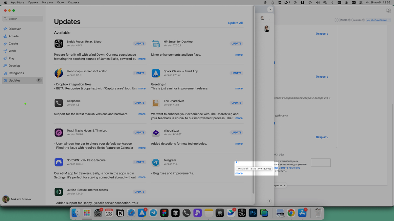The width and height of the screenshot is (394, 221).
Task: Open the Trash in the Dock
Action: click(318, 213)
